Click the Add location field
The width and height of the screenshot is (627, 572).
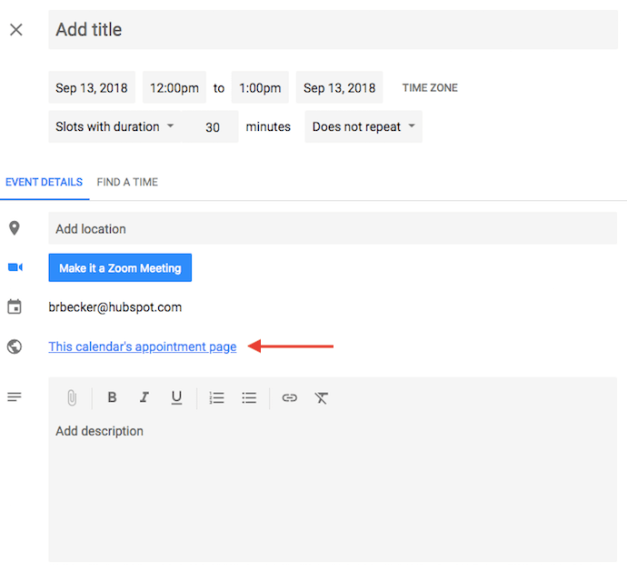coord(332,228)
